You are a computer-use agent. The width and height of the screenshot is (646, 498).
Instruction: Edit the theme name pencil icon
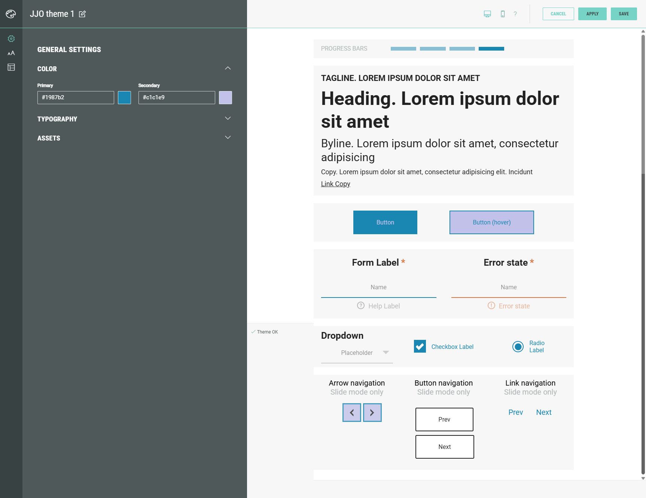(x=82, y=14)
